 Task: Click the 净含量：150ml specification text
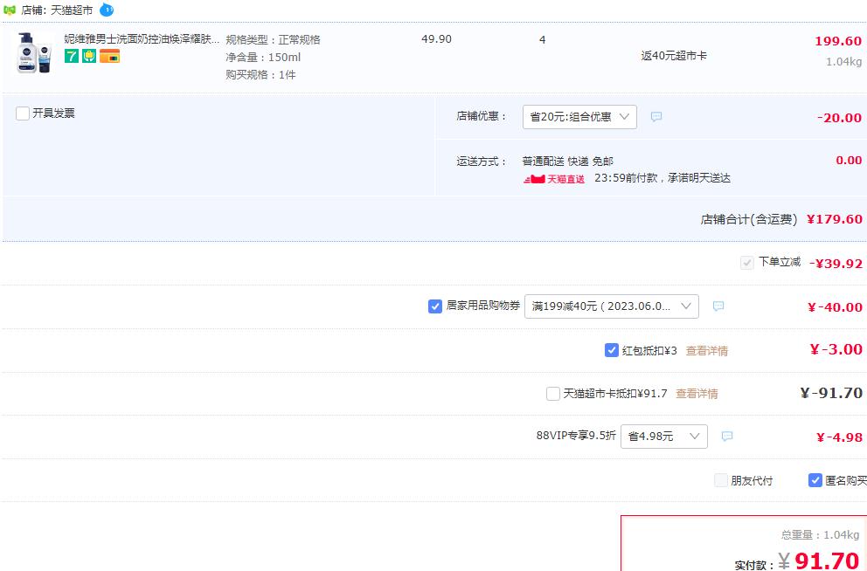pyautogui.click(x=263, y=58)
